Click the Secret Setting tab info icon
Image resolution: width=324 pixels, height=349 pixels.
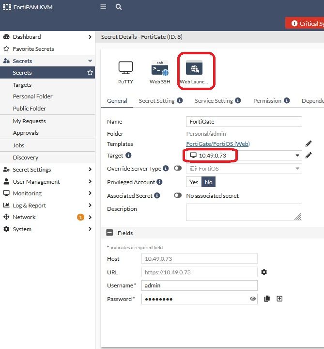pos(180,101)
